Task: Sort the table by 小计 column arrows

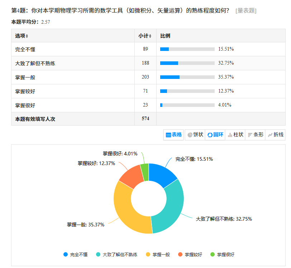Action: pos(150,36)
